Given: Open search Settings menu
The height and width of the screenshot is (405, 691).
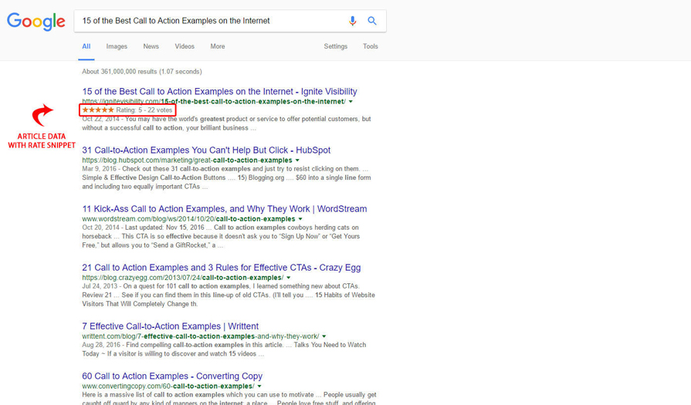Looking at the screenshot, I should [x=335, y=46].
